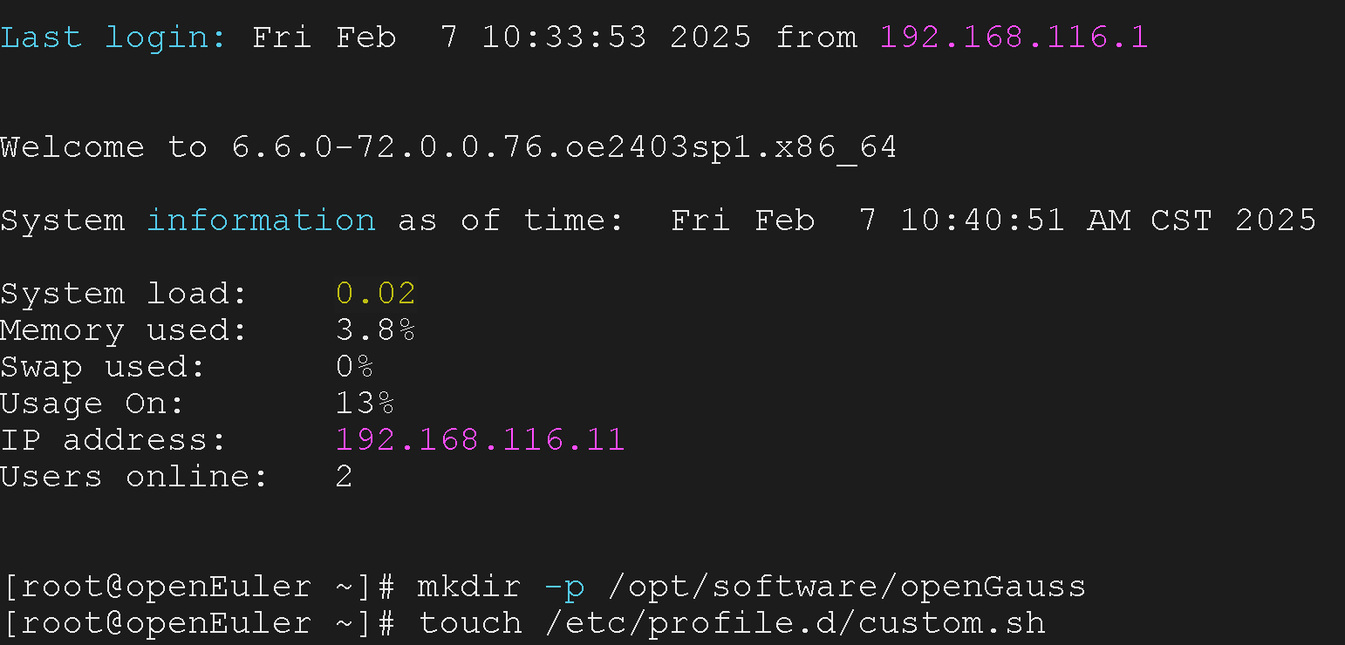Click the users online count 2

pyautogui.click(x=344, y=477)
